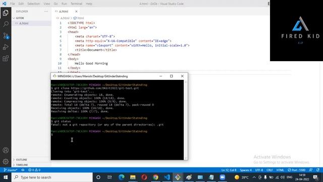The height and width of the screenshot is (182, 323).
Task: Switch to Visual Studio Code taskbar icon
Action: click(x=167, y=177)
